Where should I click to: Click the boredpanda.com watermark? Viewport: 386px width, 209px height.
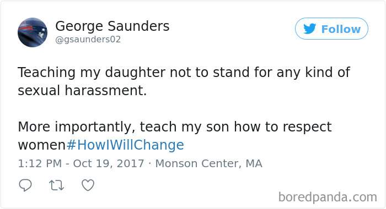pos(328,197)
